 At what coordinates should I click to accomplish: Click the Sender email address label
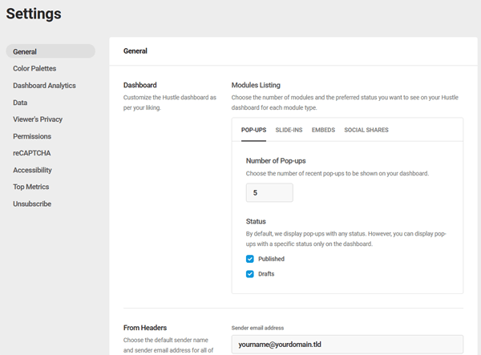pyautogui.click(x=257, y=328)
